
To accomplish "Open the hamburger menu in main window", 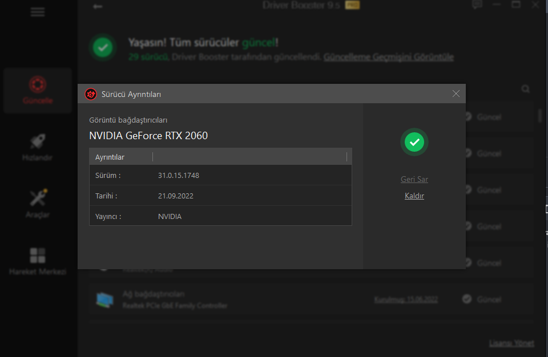I will point(38,12).
